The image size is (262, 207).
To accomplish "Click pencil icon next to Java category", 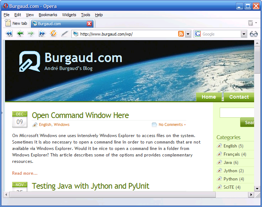I will pos(219,162).
